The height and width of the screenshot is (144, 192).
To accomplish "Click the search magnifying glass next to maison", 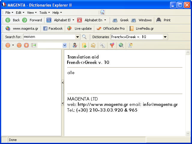I will (x=84, y=37).
